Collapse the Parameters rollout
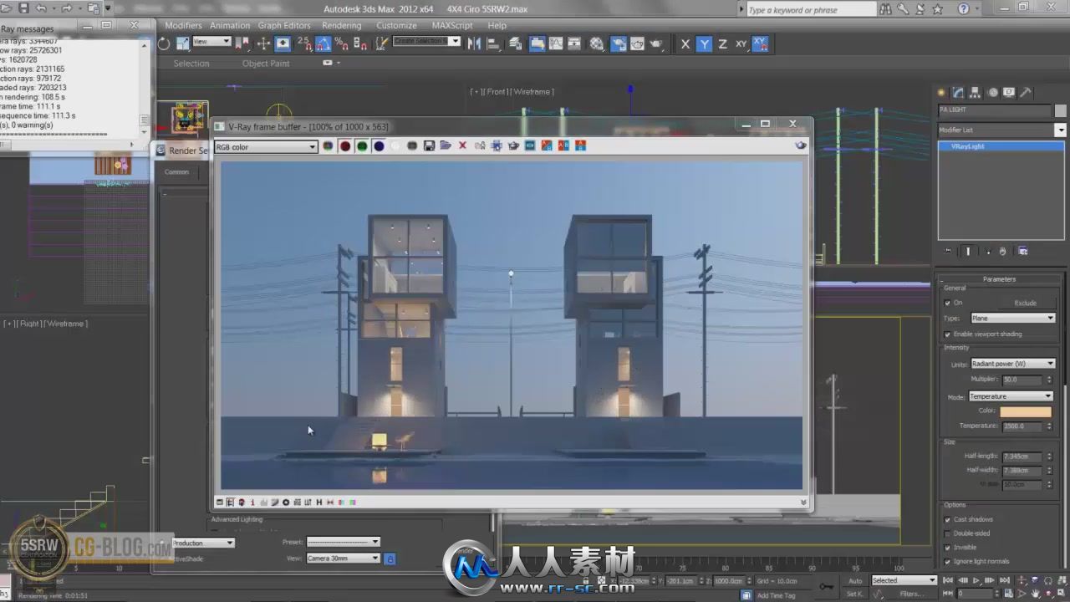This screenshot has height=602, width=1070. (999, 279)
